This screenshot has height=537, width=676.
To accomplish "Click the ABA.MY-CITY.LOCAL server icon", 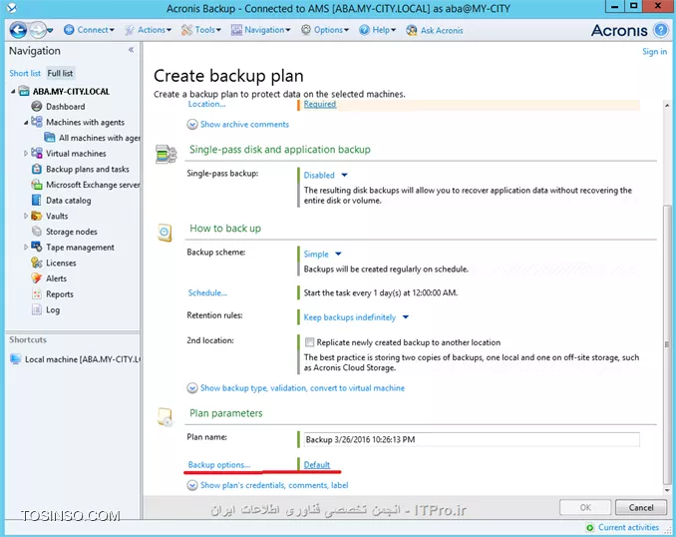I will (x=24, y=91).
